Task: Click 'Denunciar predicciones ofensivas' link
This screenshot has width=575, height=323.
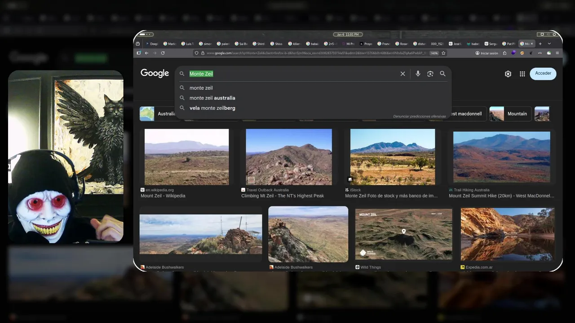Action: [419, 116]
